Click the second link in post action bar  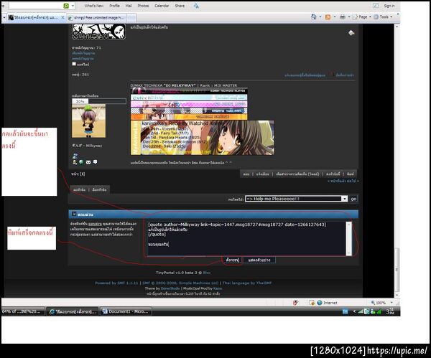[x=262, y=174]
